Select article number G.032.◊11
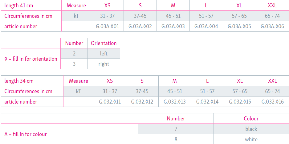 point(110,102)
